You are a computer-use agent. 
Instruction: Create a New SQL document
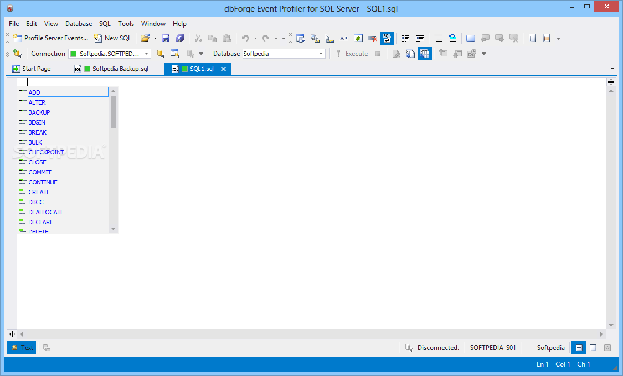point(112,38)
